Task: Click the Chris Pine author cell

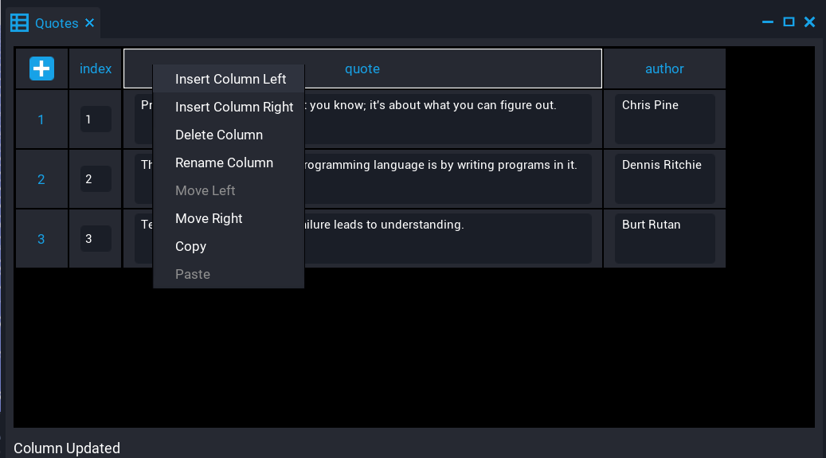Action: click(664, 119)
